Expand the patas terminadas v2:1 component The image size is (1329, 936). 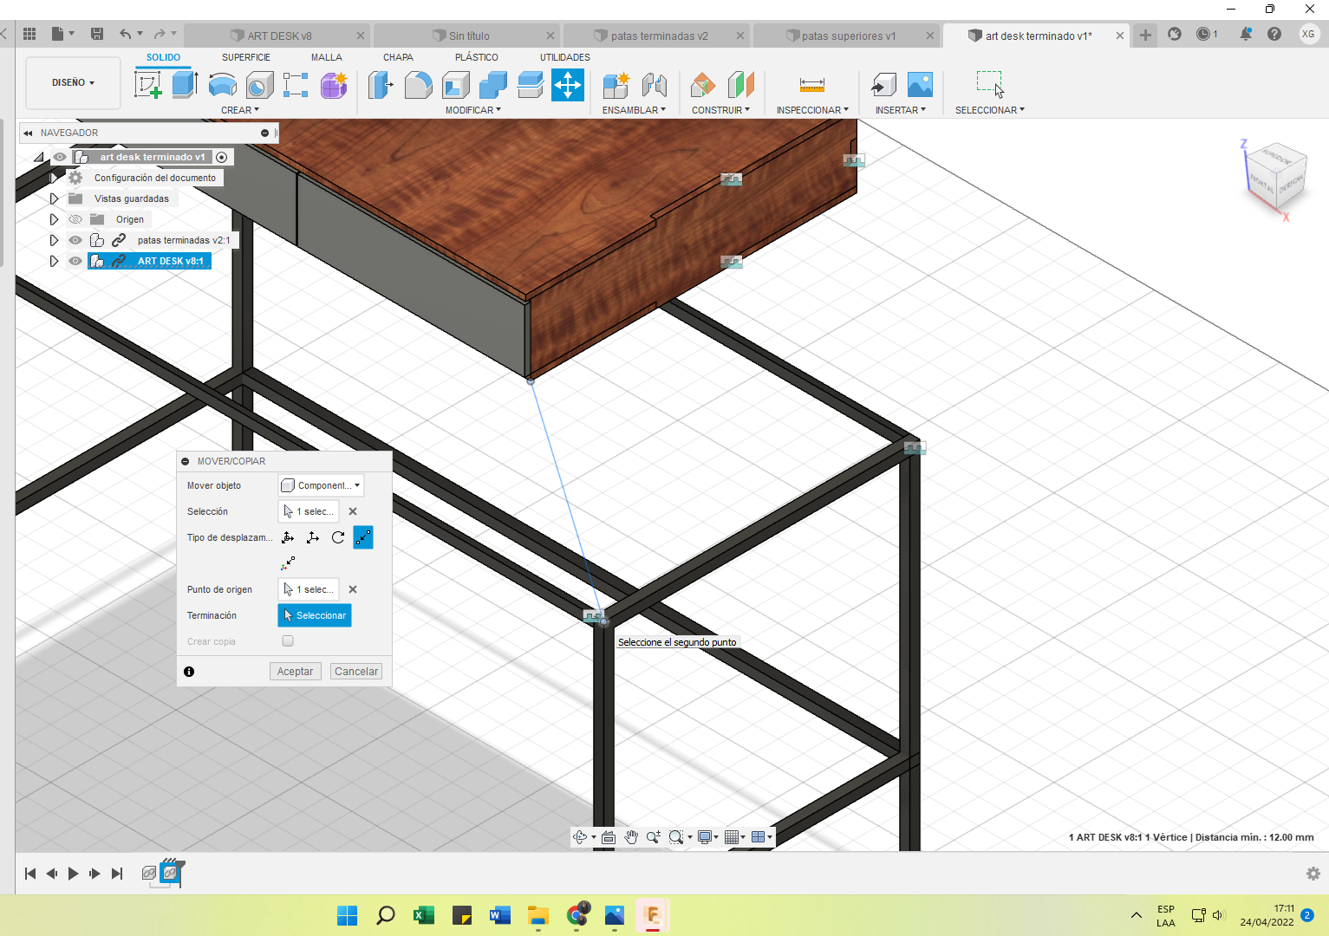[54, 240]
